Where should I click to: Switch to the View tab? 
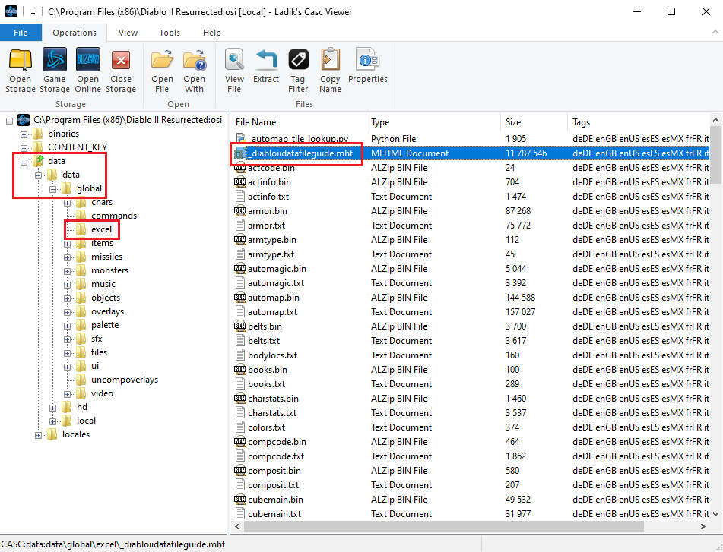tap(128, 33)
